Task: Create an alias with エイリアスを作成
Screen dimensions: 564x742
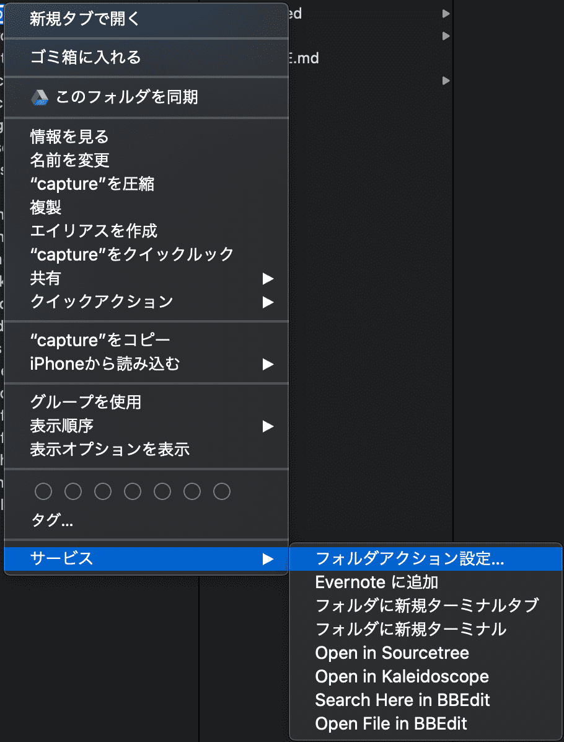Action: click(x=94, y=231)
